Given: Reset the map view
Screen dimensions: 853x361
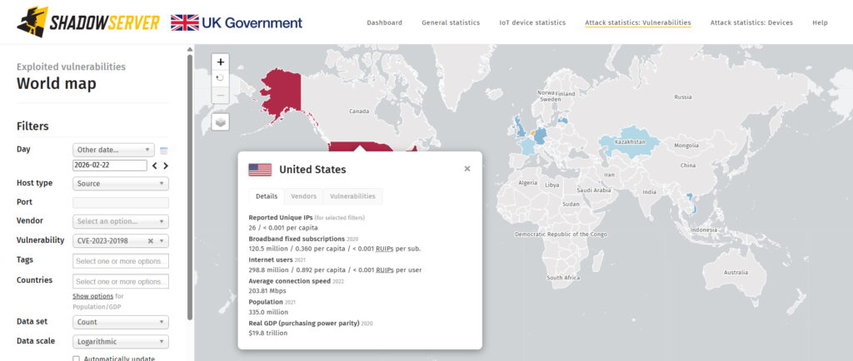Looking at the screenshot, I should coord(220,78).
